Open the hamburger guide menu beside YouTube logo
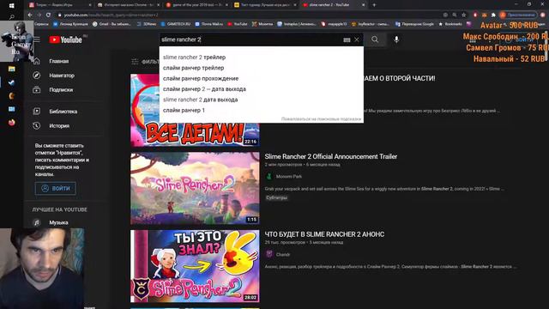Screen dimensions: 549x309 tap(37, 39)
